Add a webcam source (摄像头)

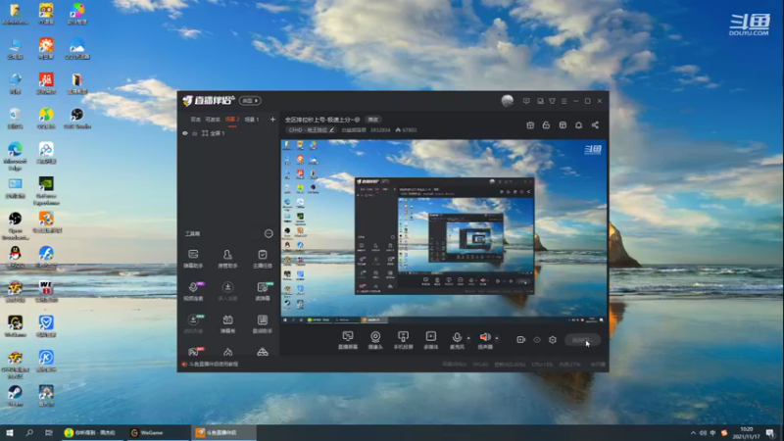click(375, 340)
